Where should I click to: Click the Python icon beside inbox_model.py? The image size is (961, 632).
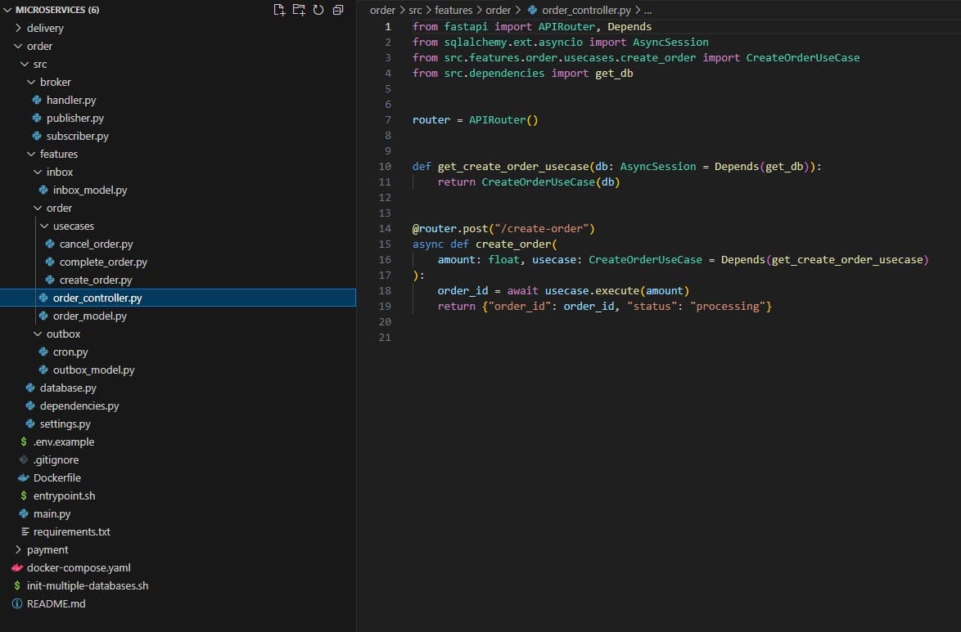click(43, 190)
